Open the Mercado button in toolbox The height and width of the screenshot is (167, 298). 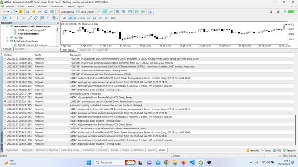[253, 150]
